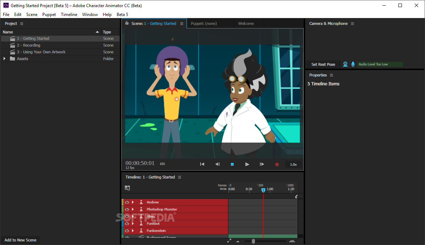Screen dimensions: 425x245
Task: Click the Character Animator app icon
Action: click(6, 5)
